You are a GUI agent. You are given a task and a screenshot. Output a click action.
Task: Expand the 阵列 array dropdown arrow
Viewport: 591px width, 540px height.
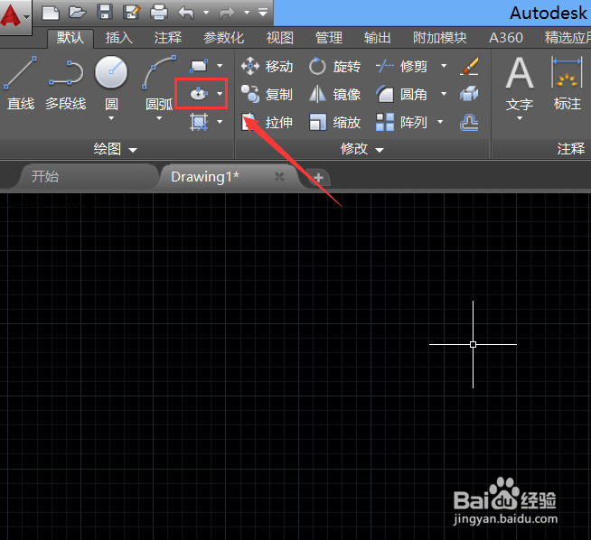(x=440, y=122)
